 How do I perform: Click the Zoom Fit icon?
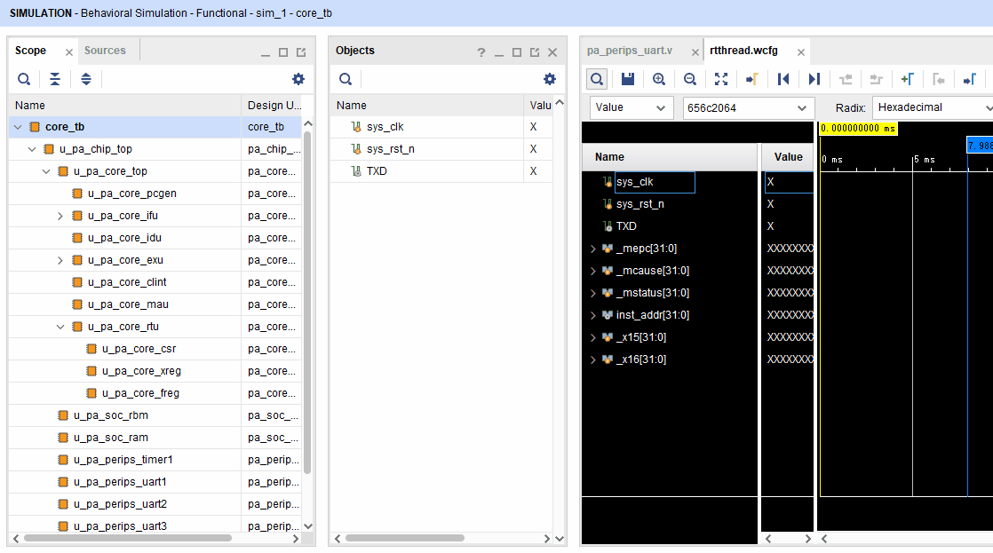click(722, 79)
